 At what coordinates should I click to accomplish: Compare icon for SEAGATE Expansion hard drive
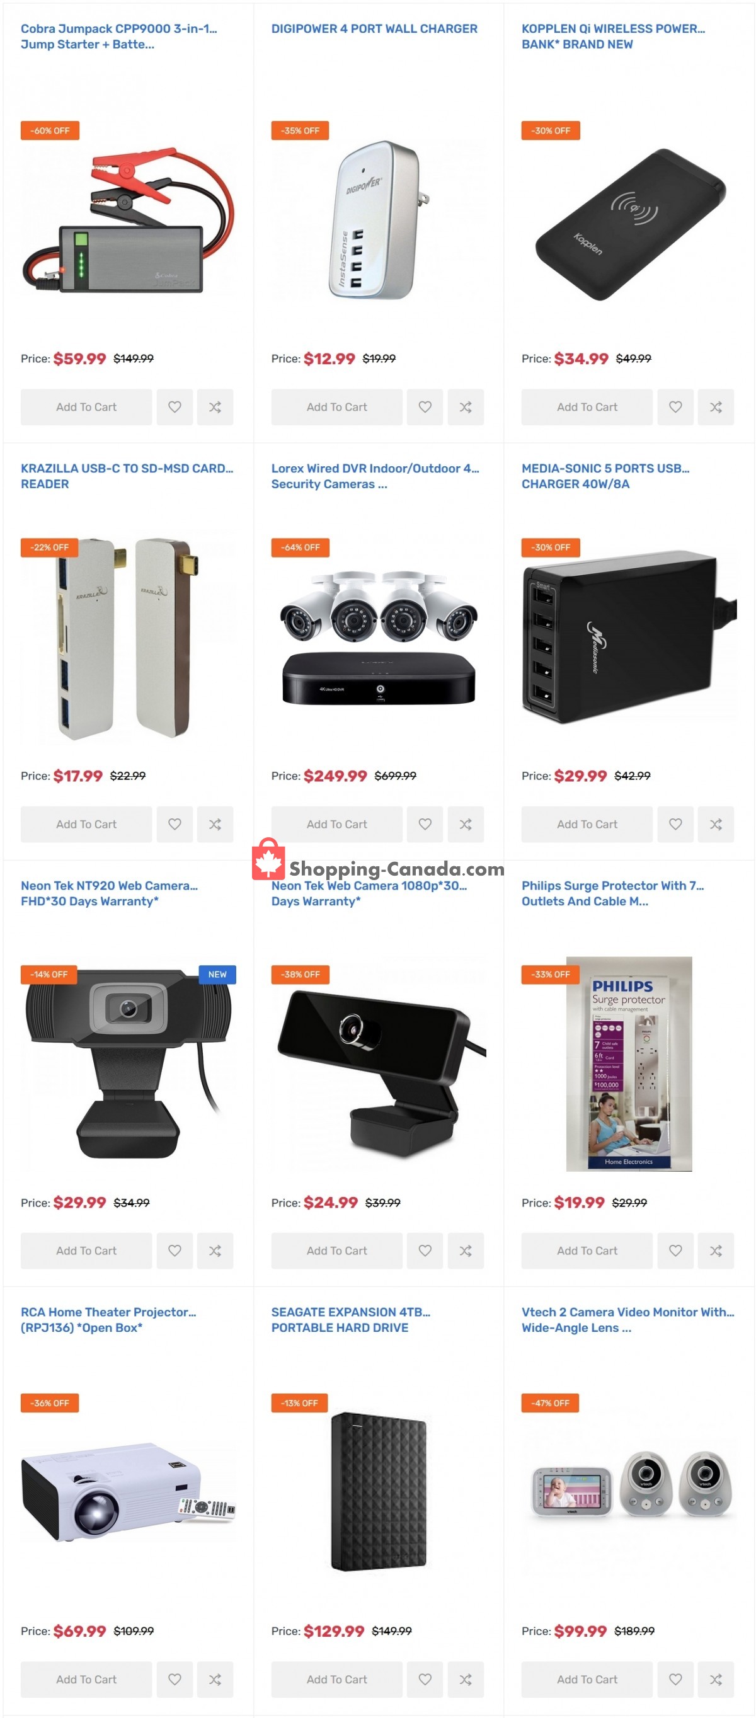(466, 1679)
